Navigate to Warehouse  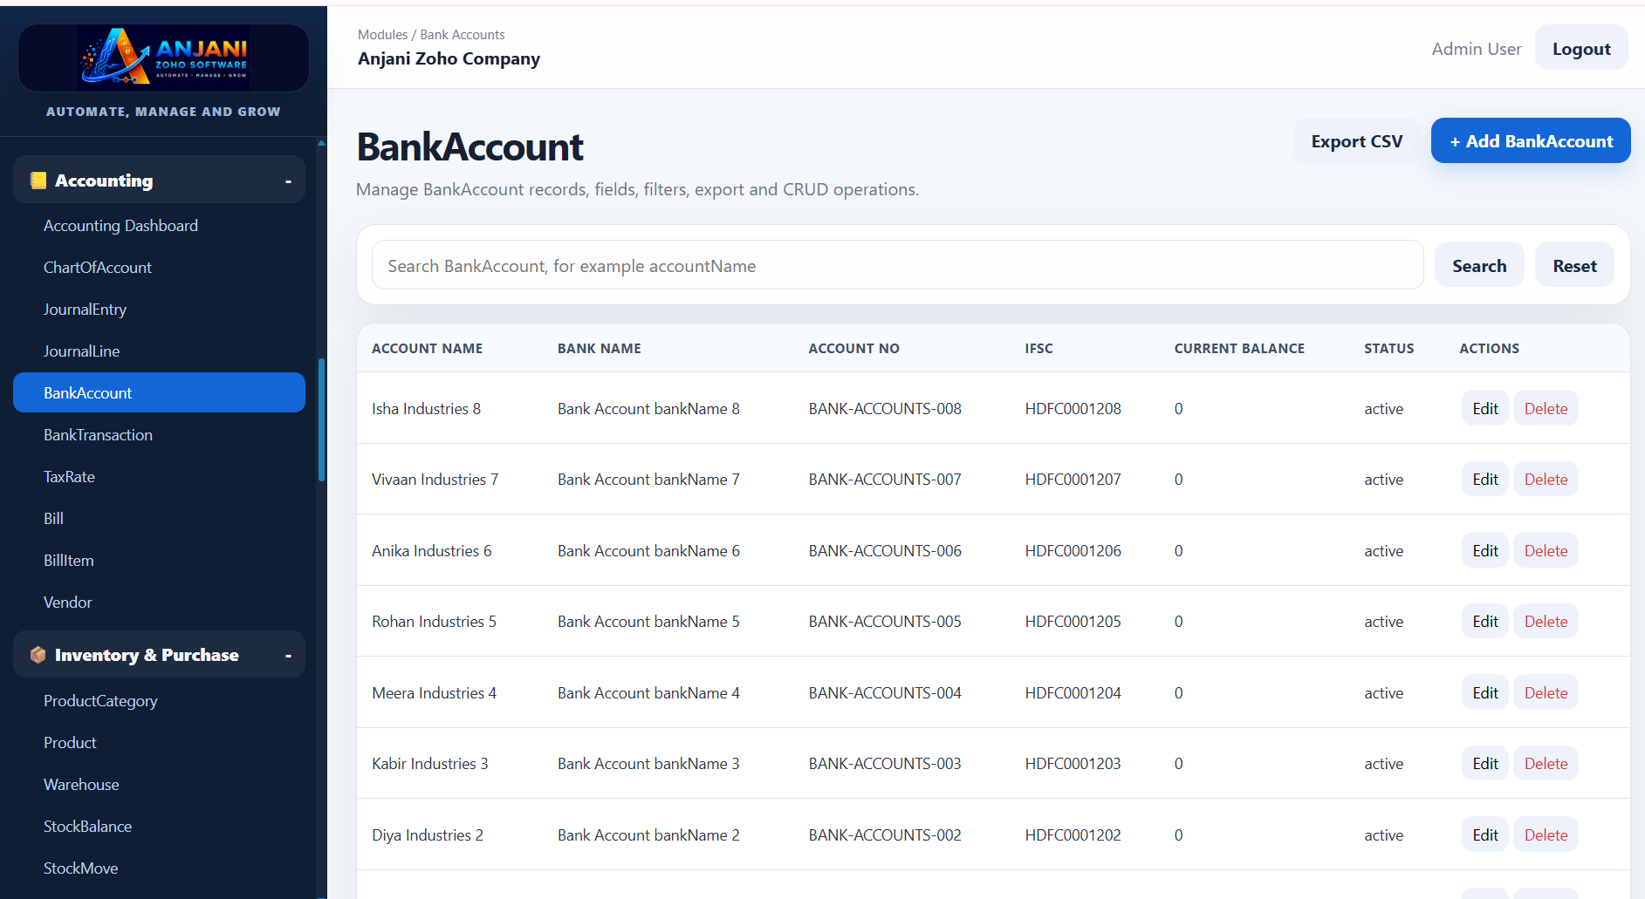click(159, 785)
